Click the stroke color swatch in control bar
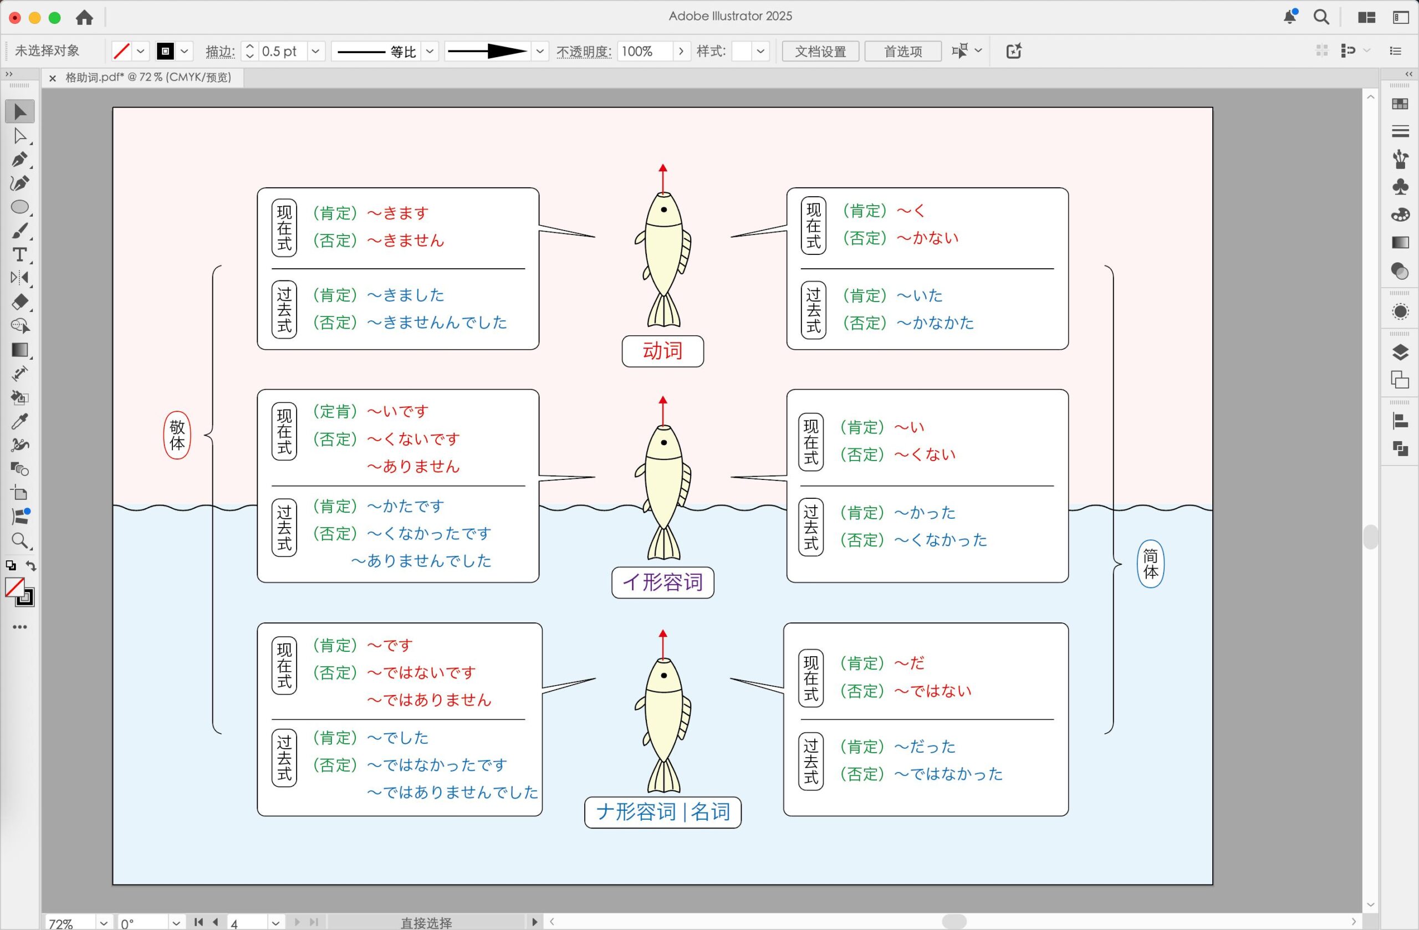Viewport: 1419px width, 930px height. 165,52
